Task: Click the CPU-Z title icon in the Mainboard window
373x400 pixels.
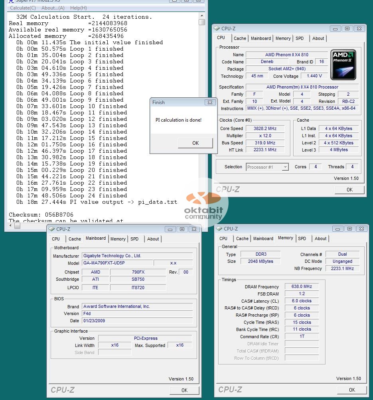Action: click(x=51, y=229)
